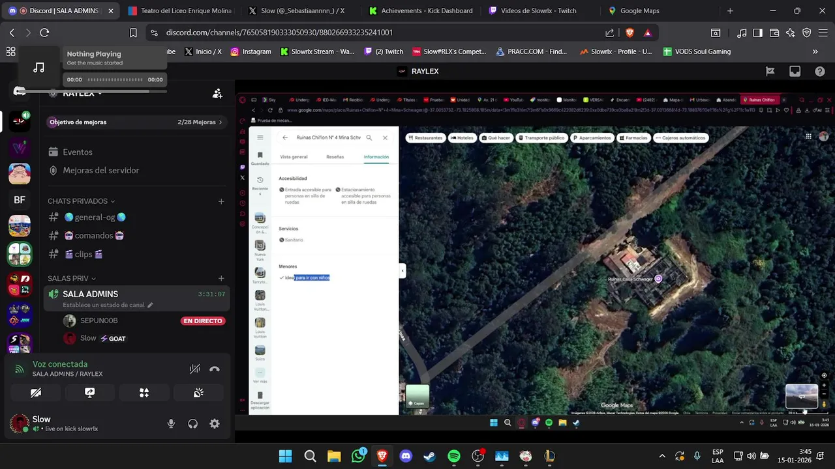Click the Capas layers thumbnail
Image resolution: width=835 pixels, height=469 pixels.
click(417, 397)
